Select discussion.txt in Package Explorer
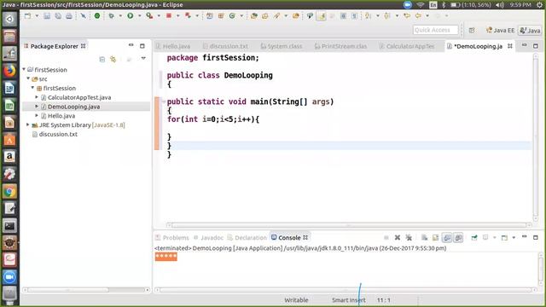The width and height of the screenshot is (546, 307). 58,134
